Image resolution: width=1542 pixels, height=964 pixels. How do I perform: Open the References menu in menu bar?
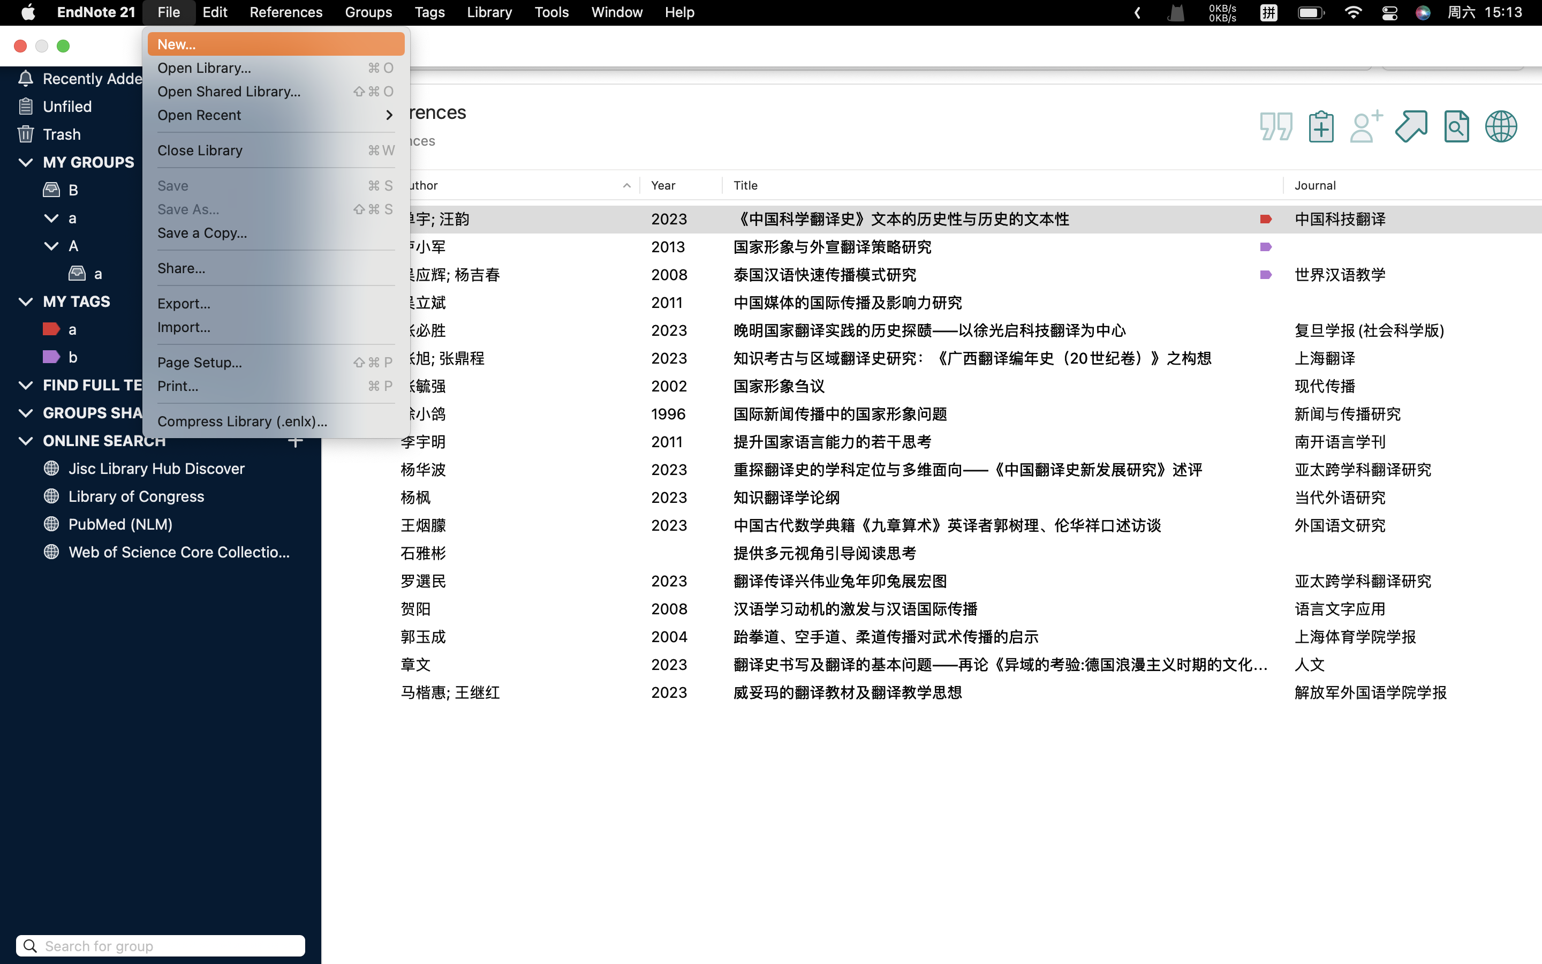285,12
